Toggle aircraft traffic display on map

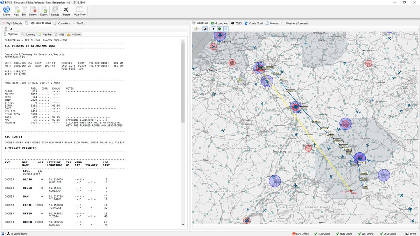(x=213, y=29)
